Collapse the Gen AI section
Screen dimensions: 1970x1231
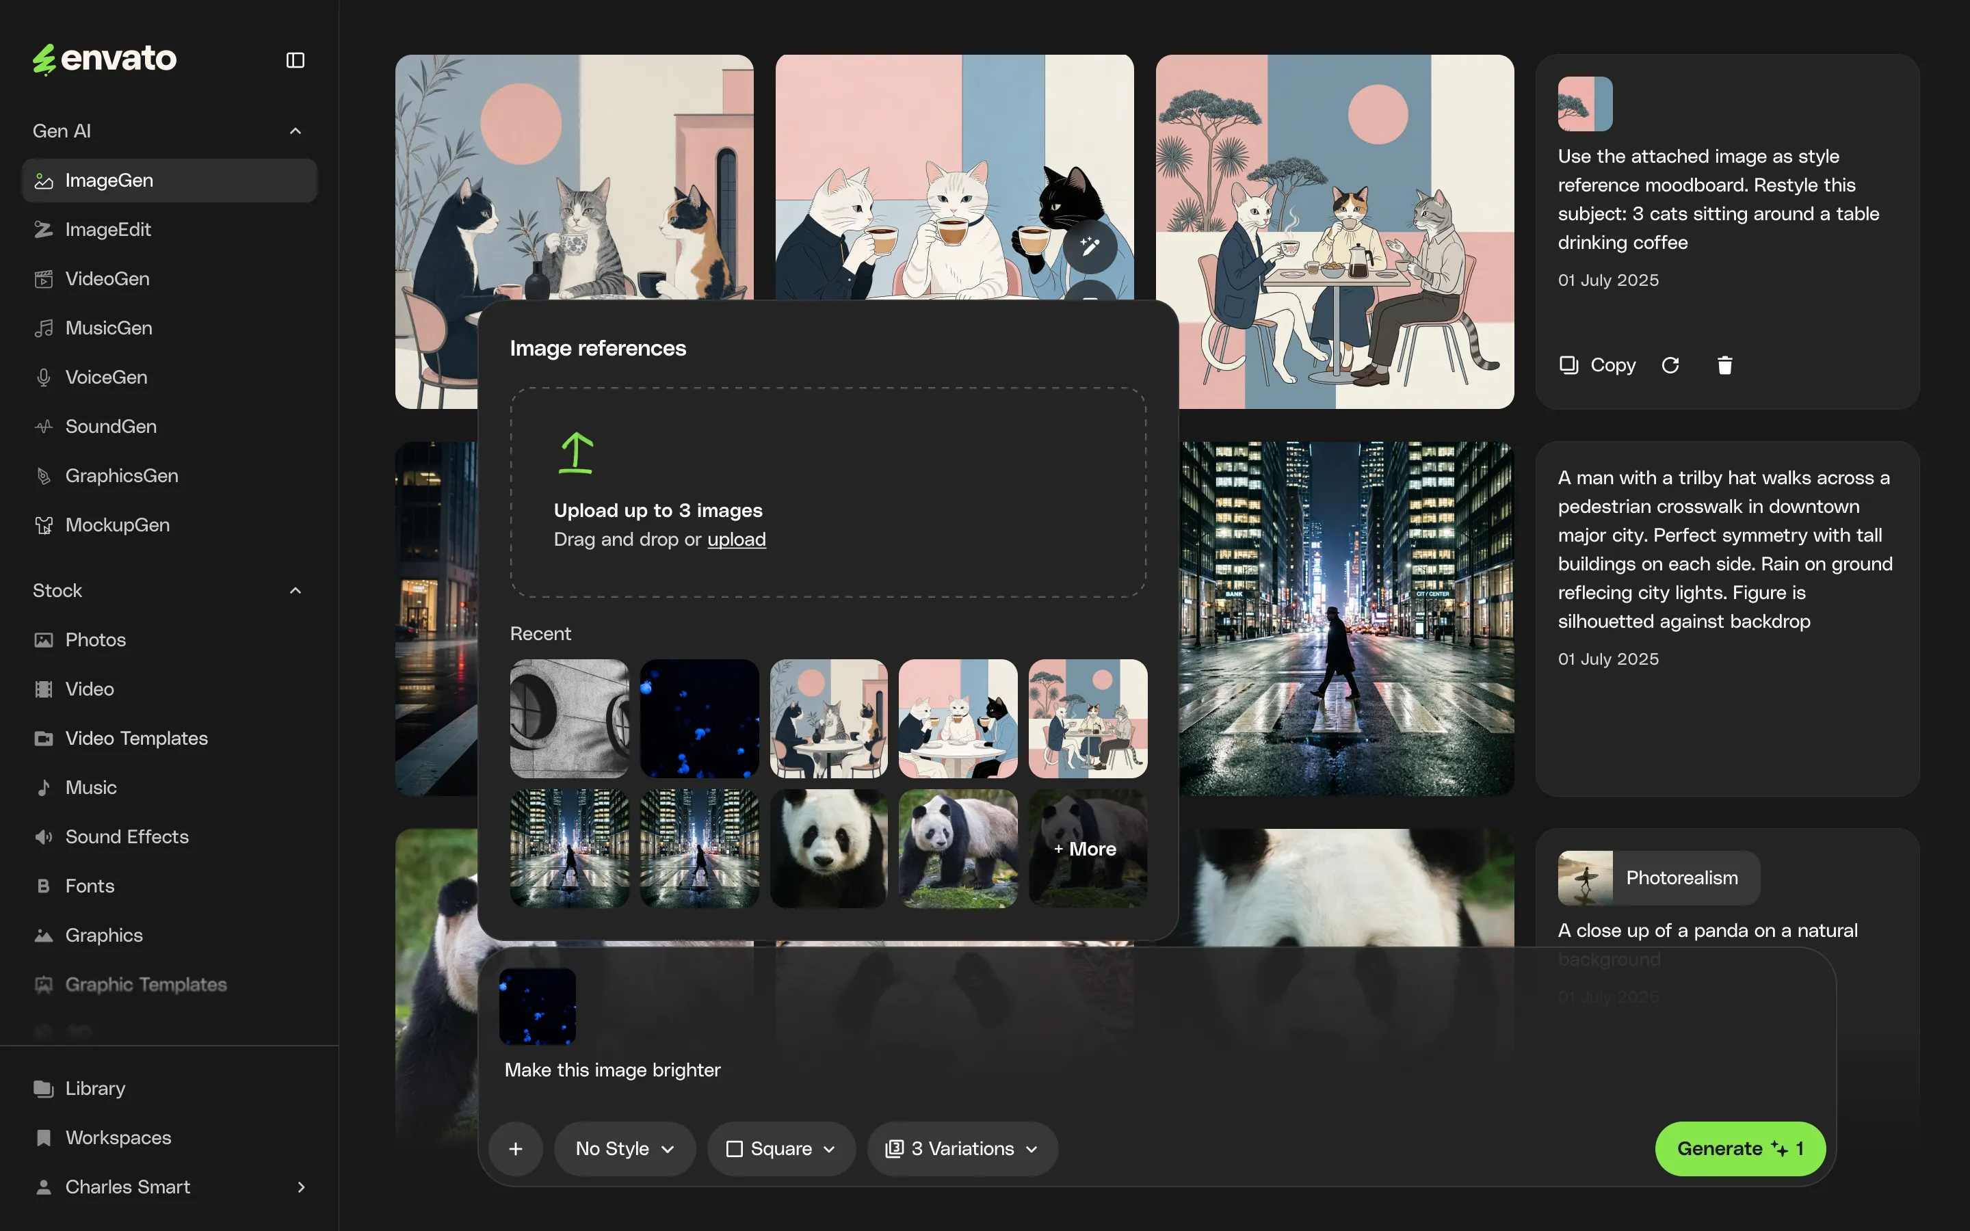[x=295, y=131]
